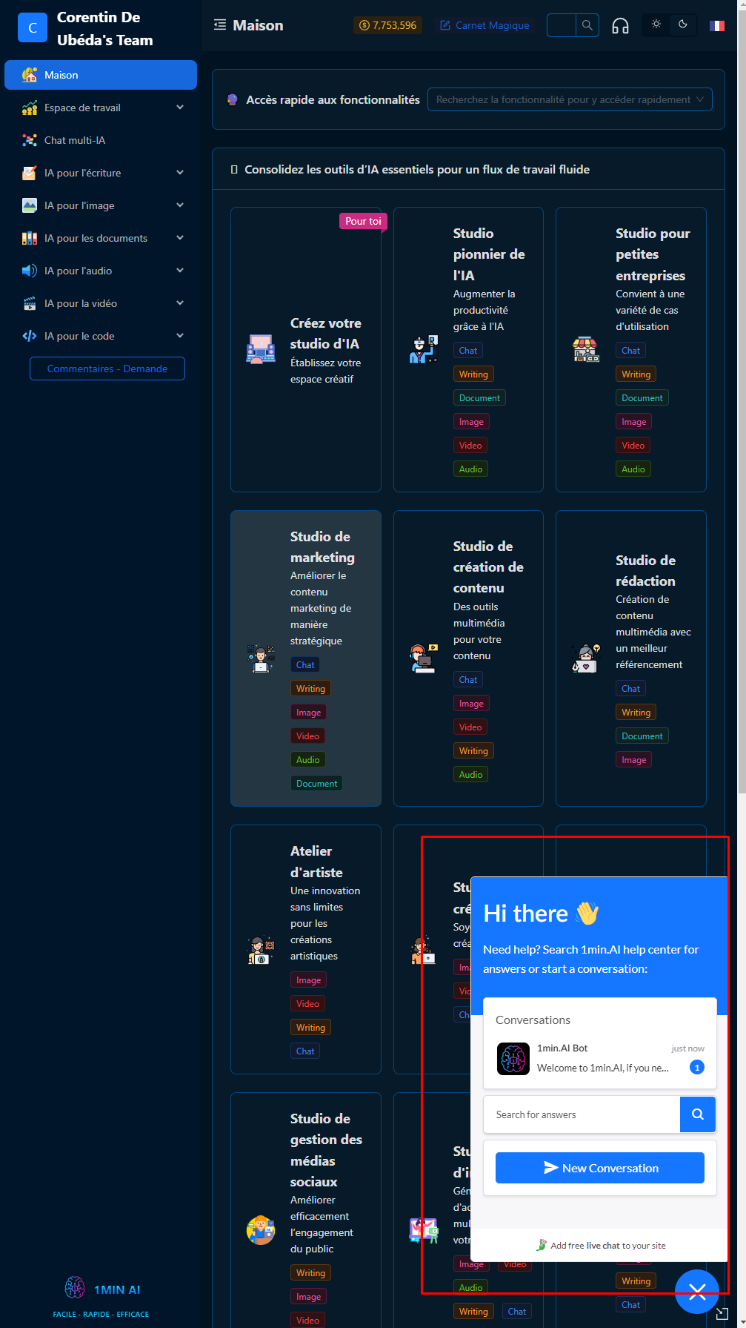The image size is (746, 1328).
Task: Expand IA pour l'image submenu
Action: coord(101,205)
